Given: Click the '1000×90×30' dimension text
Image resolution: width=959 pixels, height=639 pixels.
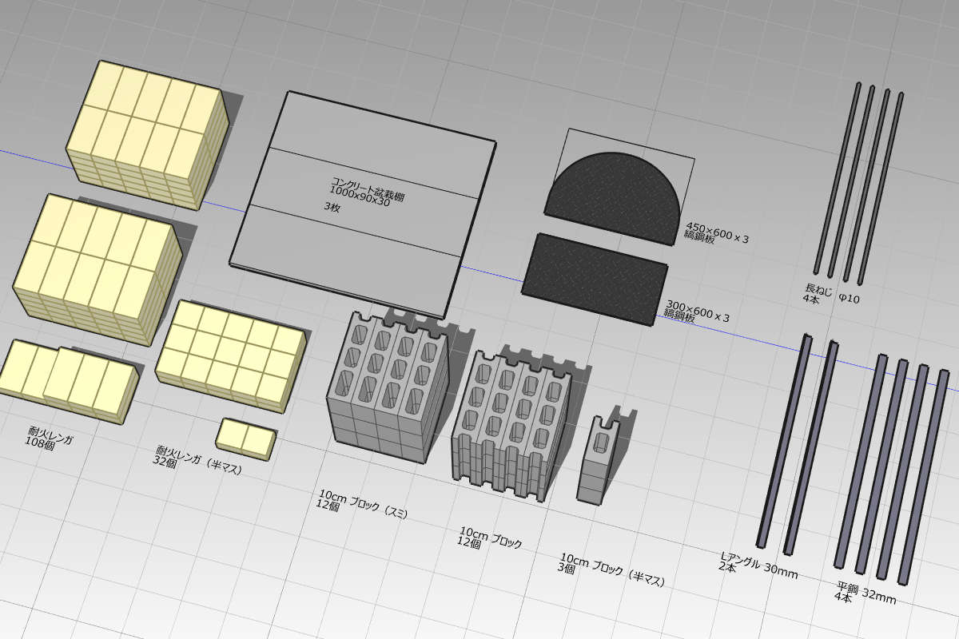Looking at the screenshot, I should (x=360, y=196).
